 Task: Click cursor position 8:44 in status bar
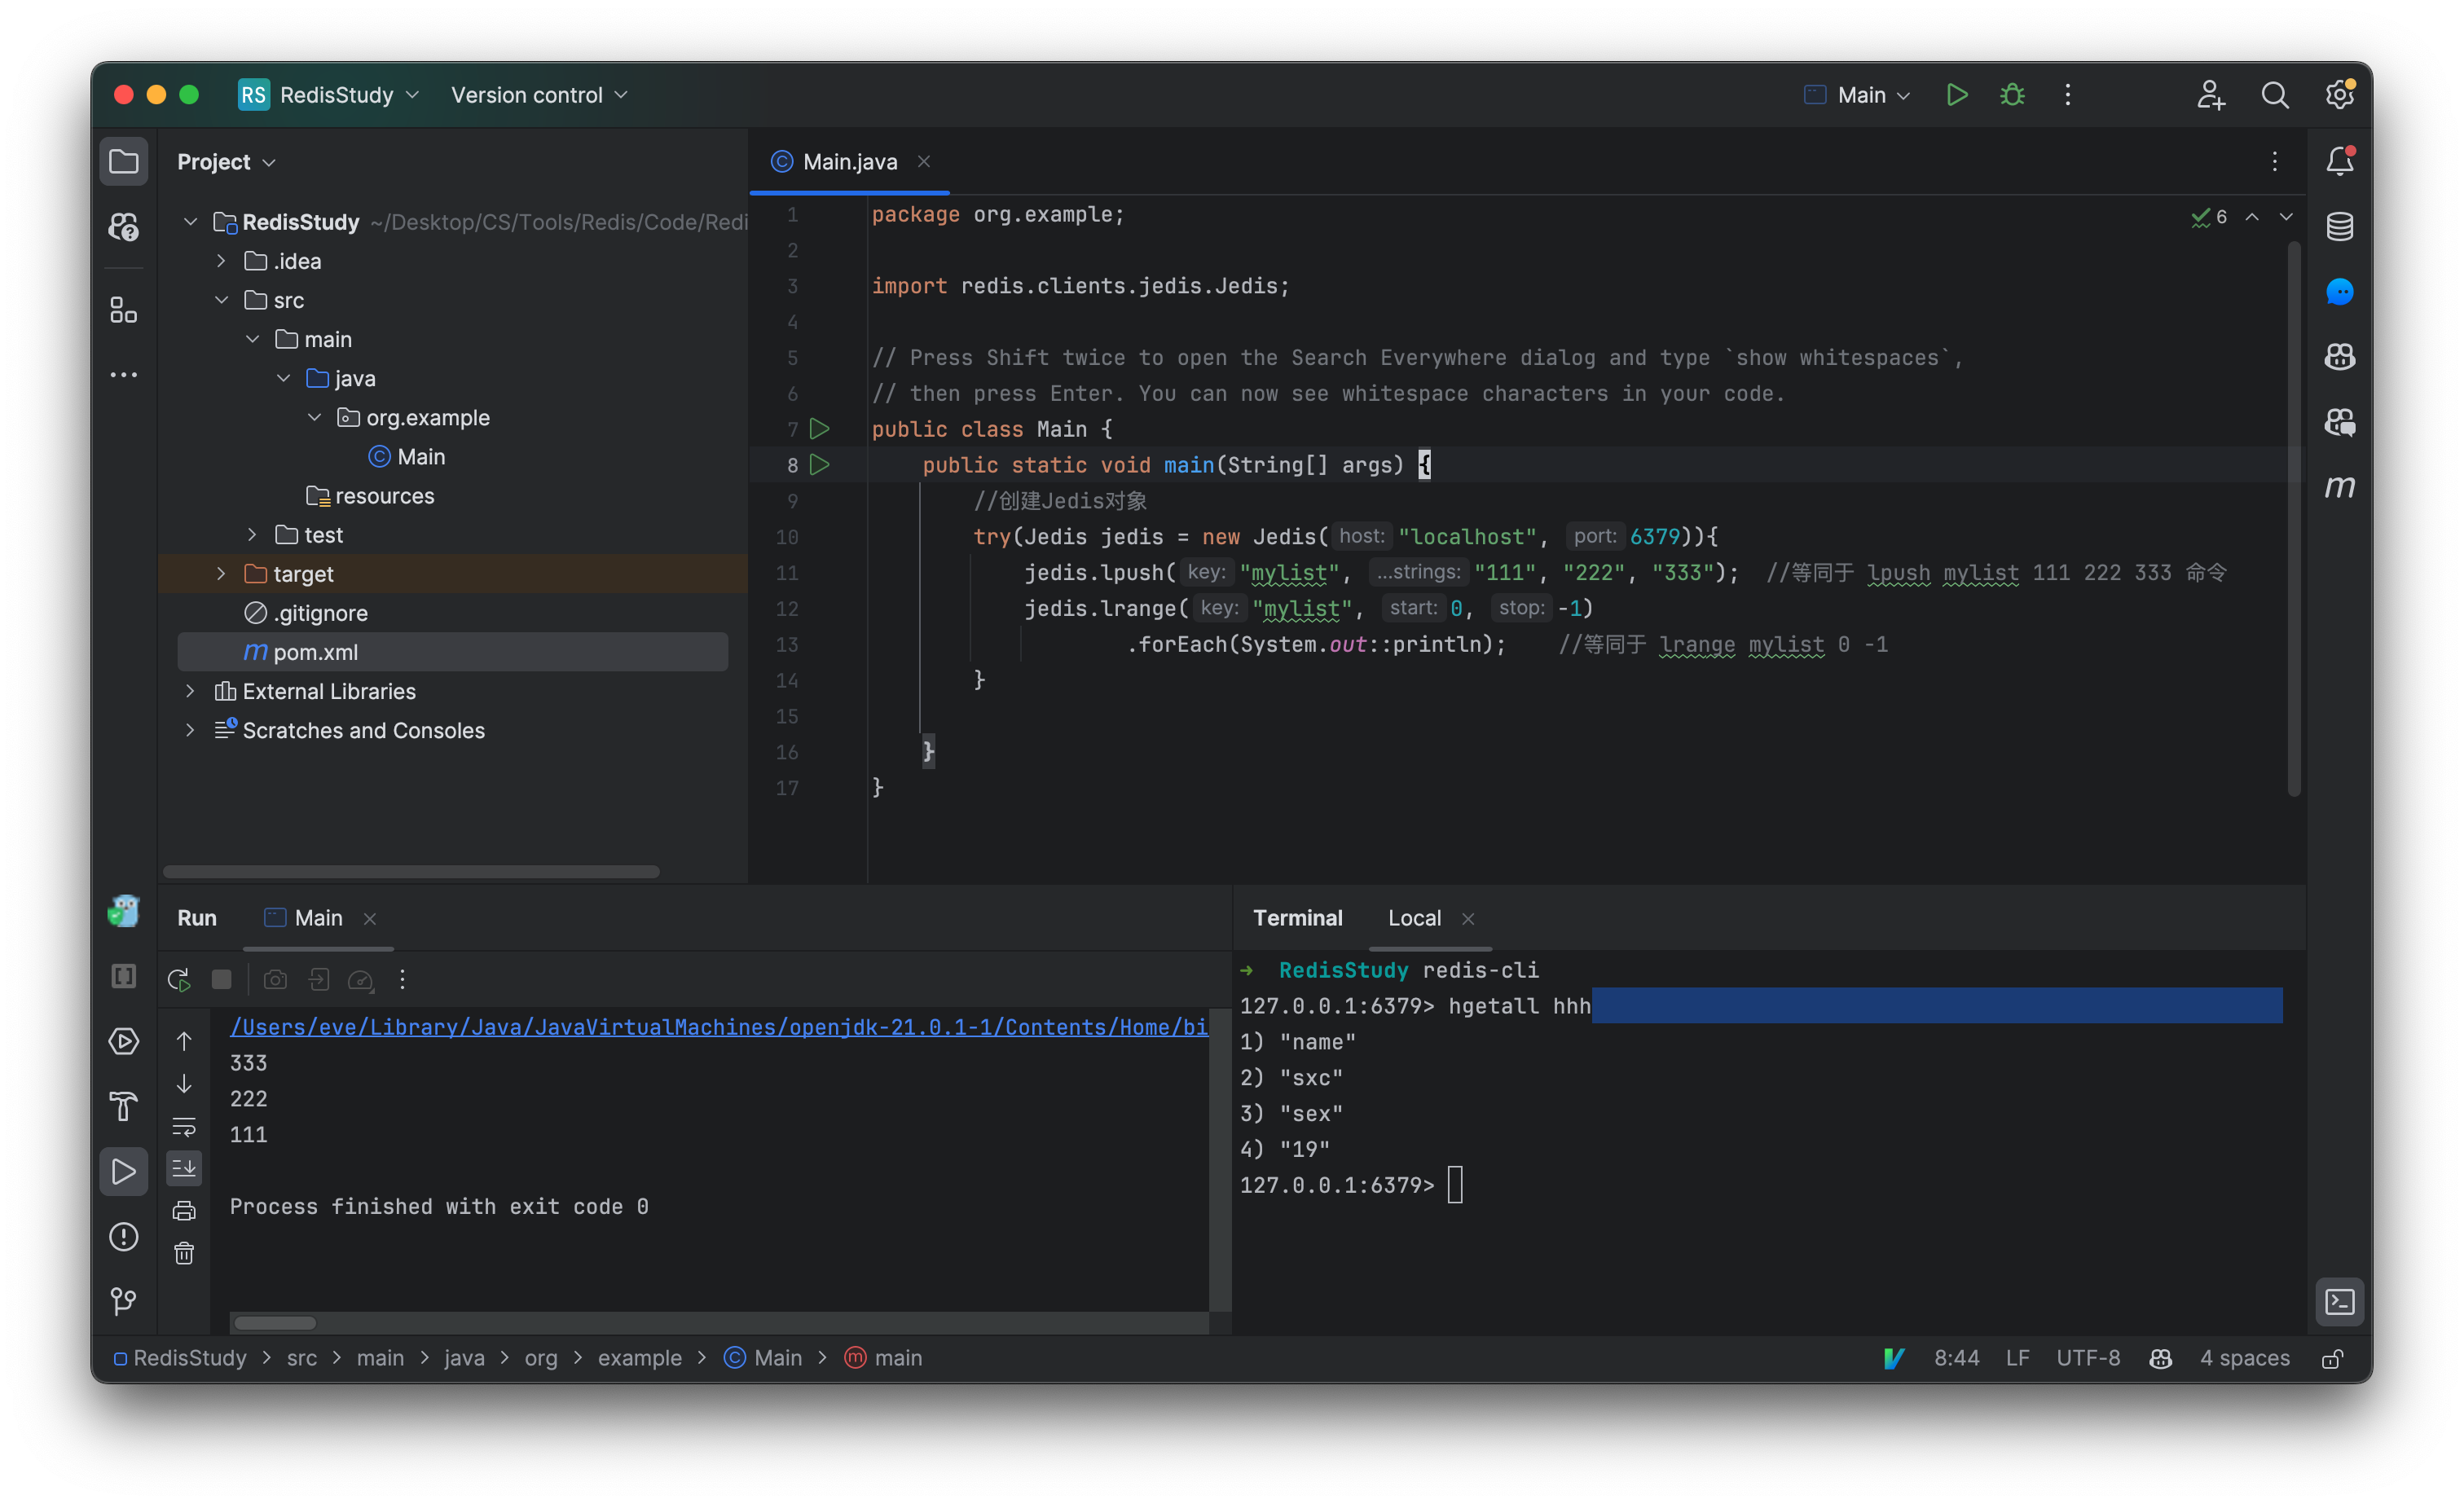[x=1956, y=1358]
